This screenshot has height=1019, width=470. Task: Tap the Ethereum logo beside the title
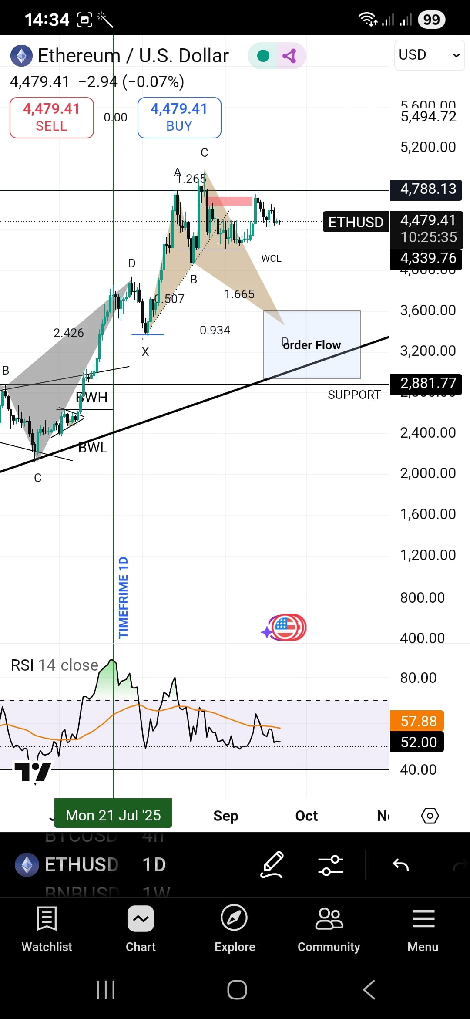[x=21, y=56]
